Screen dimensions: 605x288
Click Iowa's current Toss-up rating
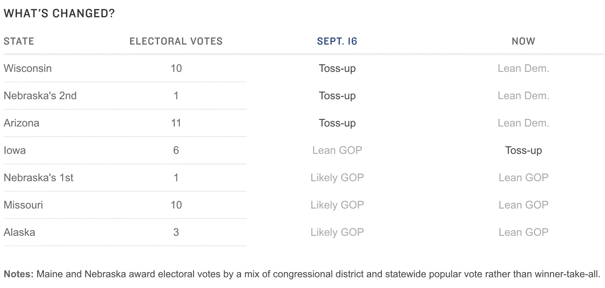point(524,150)
